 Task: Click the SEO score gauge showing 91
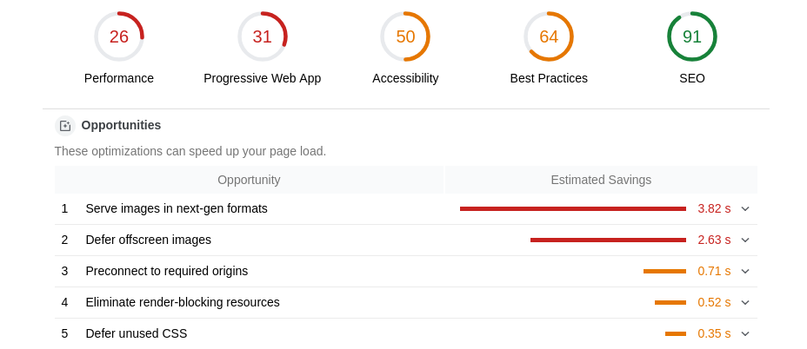tap(691, 36)
